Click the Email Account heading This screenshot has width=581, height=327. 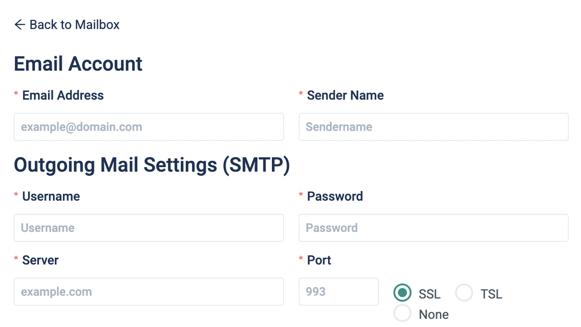click(78, 64)
